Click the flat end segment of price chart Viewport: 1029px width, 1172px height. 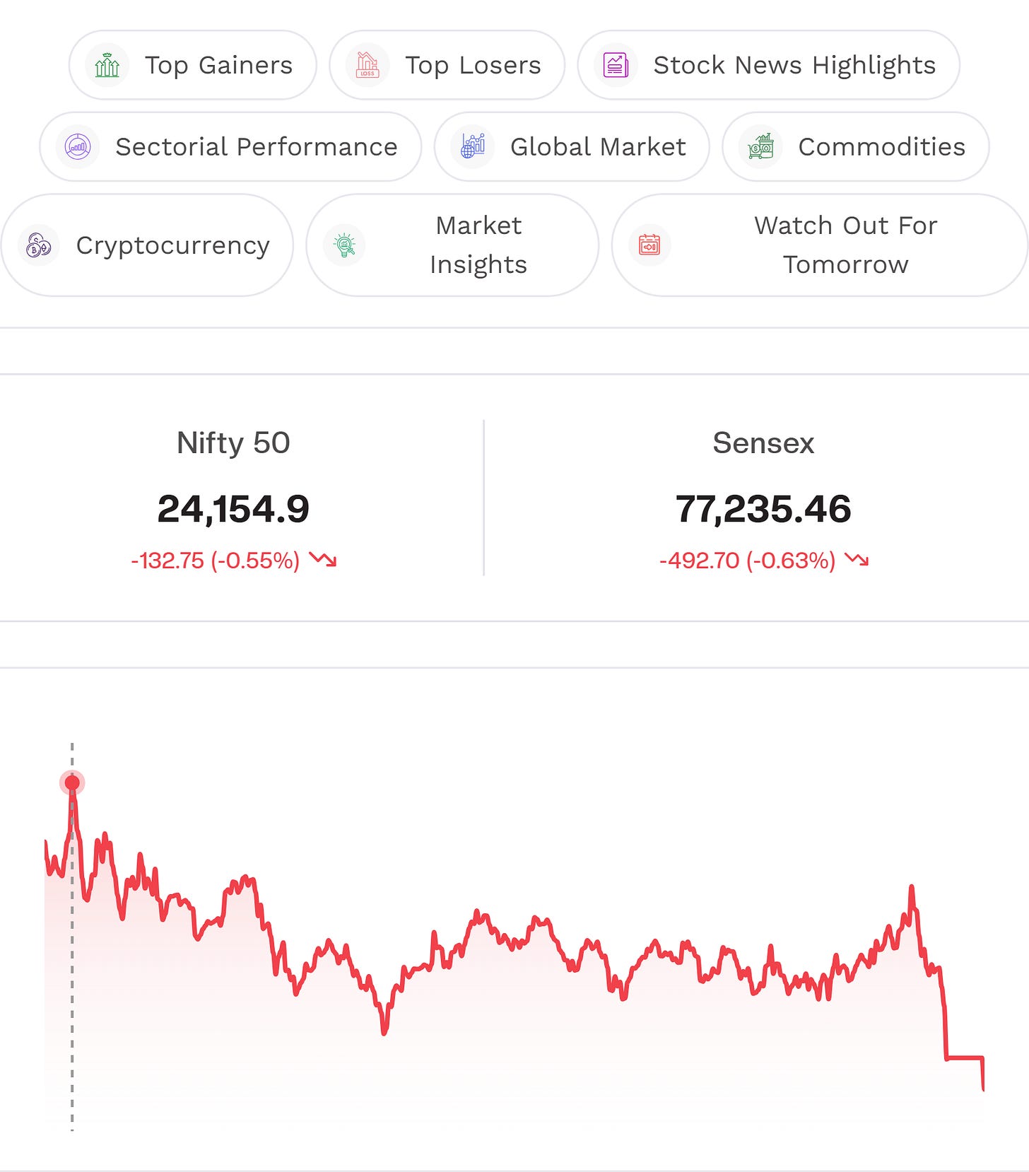[x=965, y=1058]
